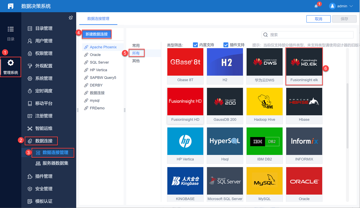Select the IBM DB2 tile
Screen dimensions: 360x208
pos(265,145)
